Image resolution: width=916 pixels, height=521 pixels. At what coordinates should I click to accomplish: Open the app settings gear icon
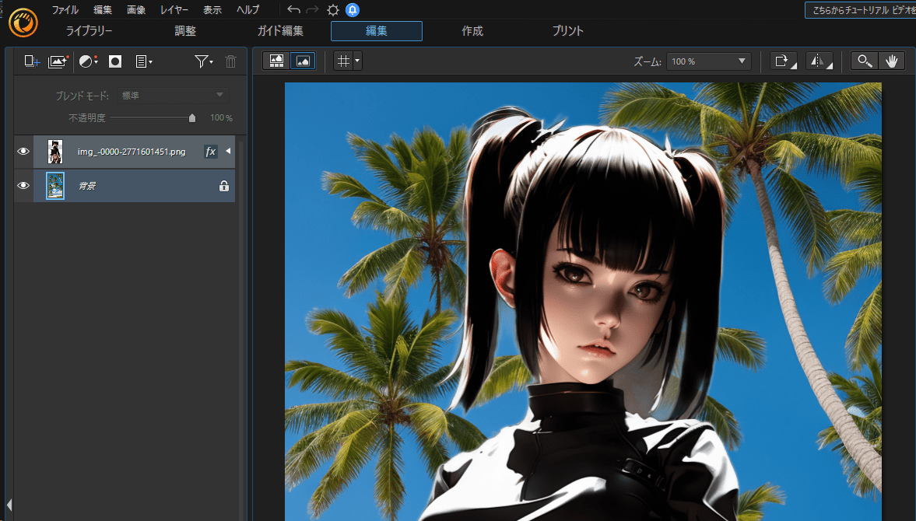[x=333, y=10]
